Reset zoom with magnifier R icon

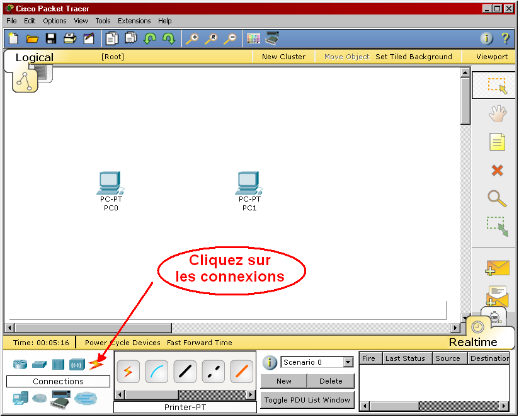pyautogui.click(x=211, y=38)
